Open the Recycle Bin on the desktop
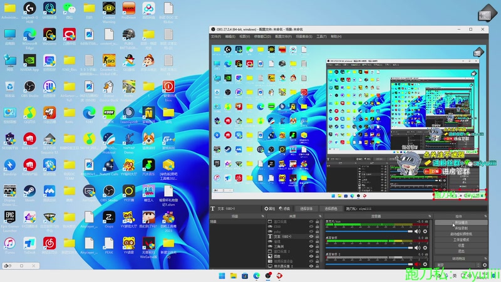The width and height of the screenshot is (501, 282). click(x=10, y=89)
